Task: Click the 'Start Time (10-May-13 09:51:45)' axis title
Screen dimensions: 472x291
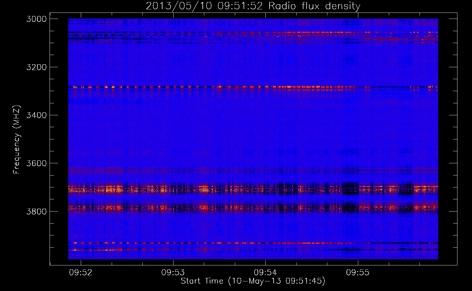Action: pos(253,281)
